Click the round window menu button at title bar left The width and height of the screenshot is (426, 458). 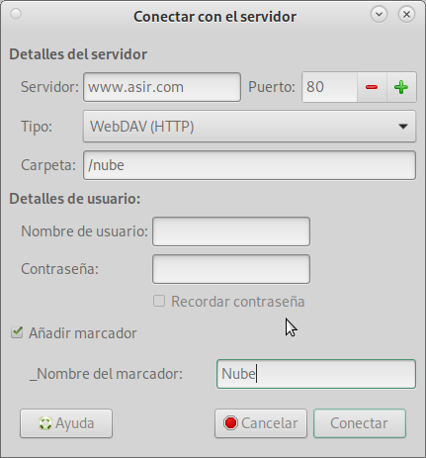[16, 14]
